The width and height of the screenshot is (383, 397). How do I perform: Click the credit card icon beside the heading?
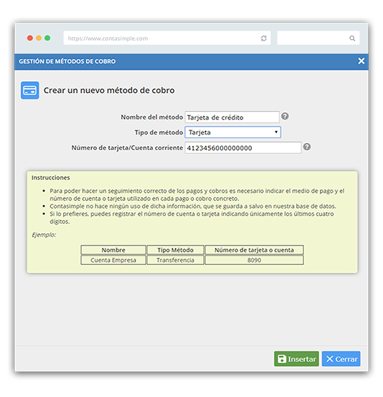click(x=30, y=90)
